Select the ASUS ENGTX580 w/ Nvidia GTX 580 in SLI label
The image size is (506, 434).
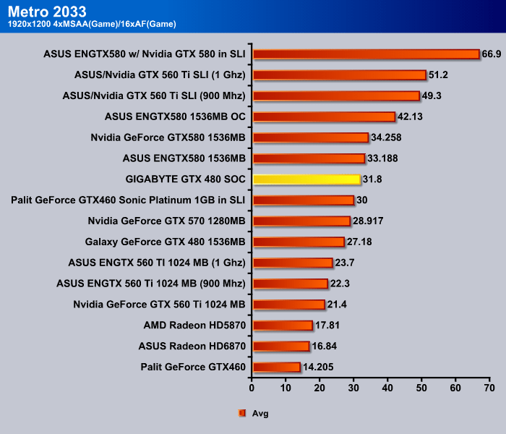pyautogui.click(x=145, y=54)
